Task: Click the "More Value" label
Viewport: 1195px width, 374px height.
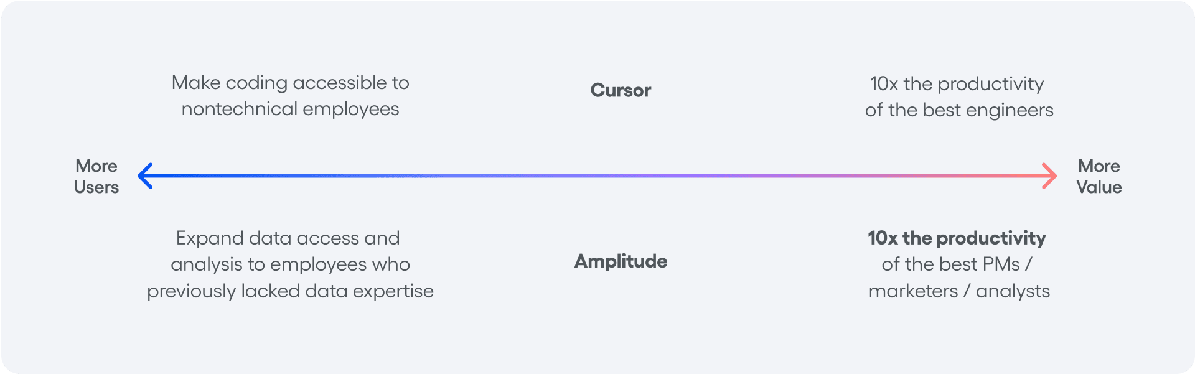Action: click(x=1099, y=177)
